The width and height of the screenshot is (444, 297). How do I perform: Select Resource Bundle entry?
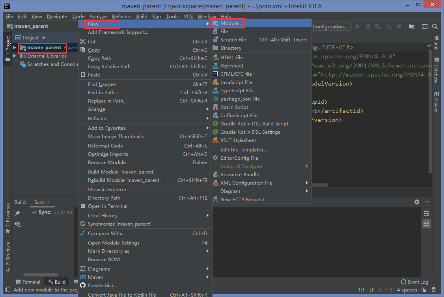tap(261, 175)
